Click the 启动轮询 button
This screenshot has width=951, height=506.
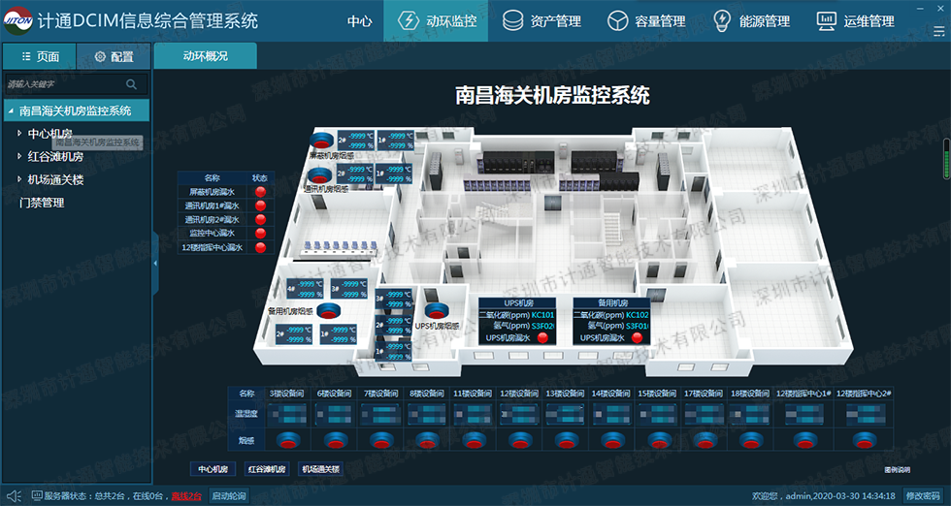(228, 495)
